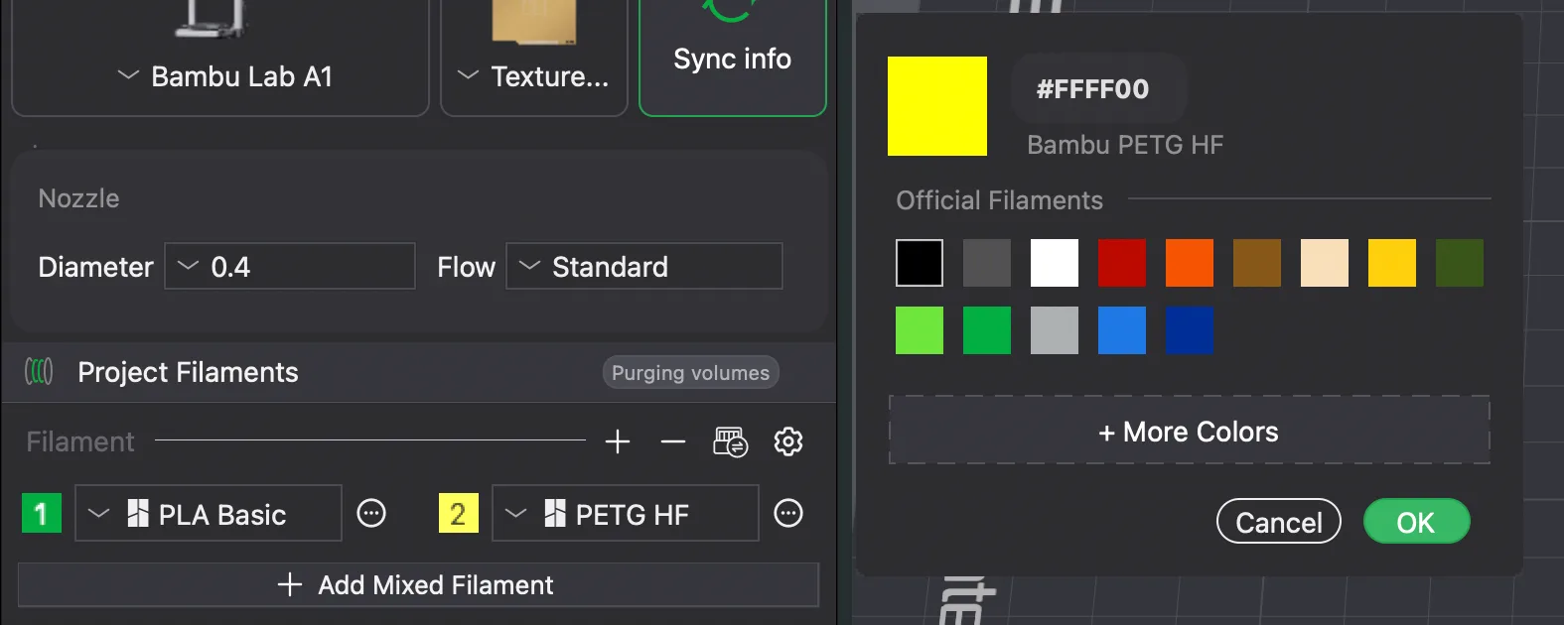Screen dimensions: 1564x625
Task: Select the golden yellow filament color
Action: point(1392,263)
